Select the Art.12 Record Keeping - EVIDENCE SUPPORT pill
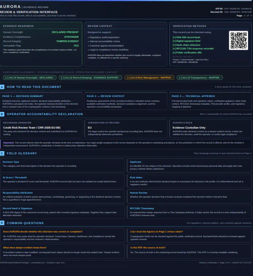This screenshot has width=253, height=276. (90, 78)
